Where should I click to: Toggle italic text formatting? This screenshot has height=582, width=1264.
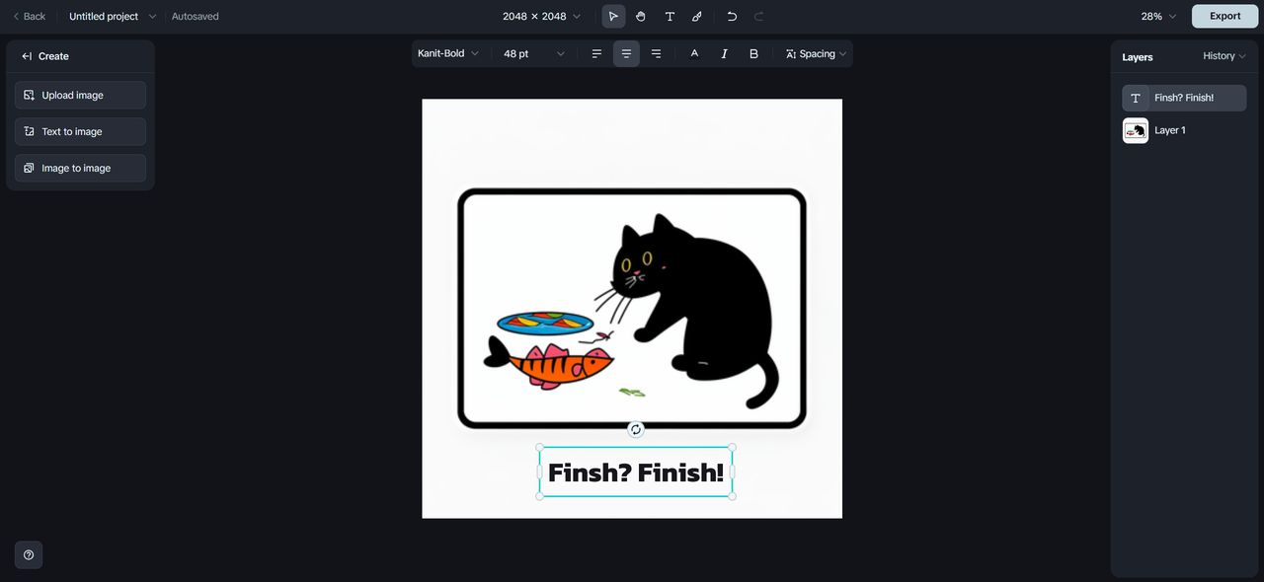(724, 54)
